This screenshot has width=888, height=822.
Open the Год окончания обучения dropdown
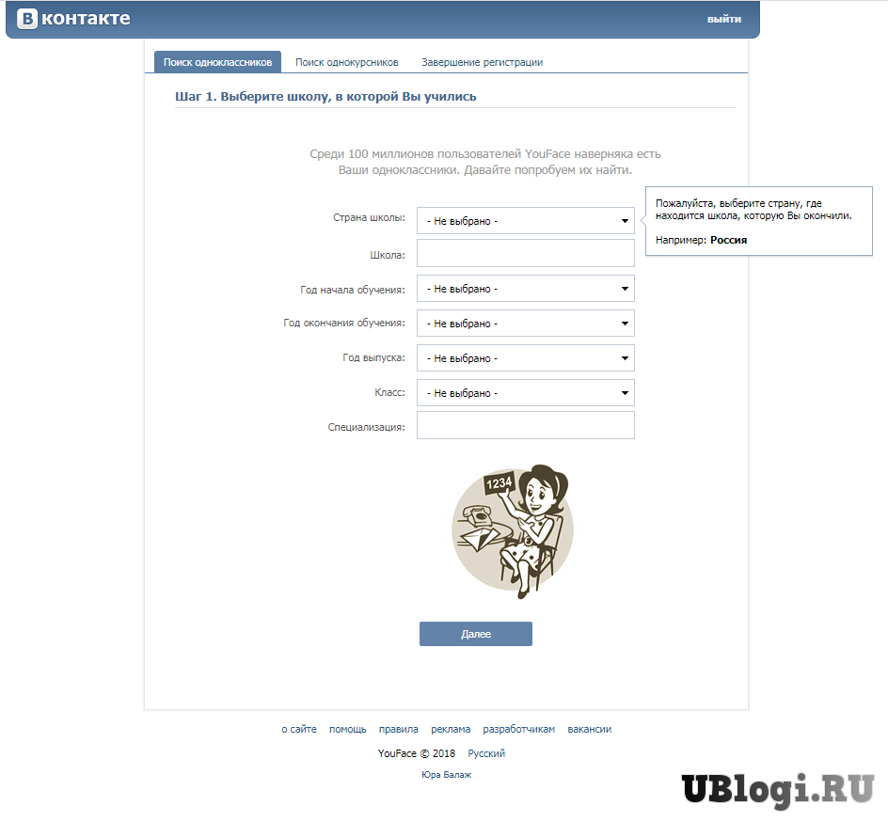(x=526, y=324)
